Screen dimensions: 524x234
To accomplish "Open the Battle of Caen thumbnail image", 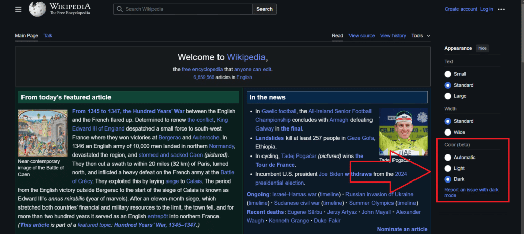I will pos(43,133).
